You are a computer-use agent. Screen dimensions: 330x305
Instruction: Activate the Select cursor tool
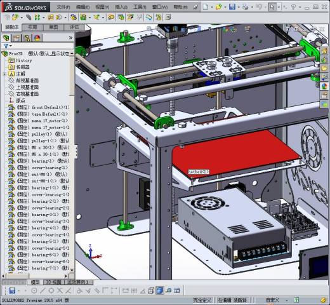(x=272, y=7)
